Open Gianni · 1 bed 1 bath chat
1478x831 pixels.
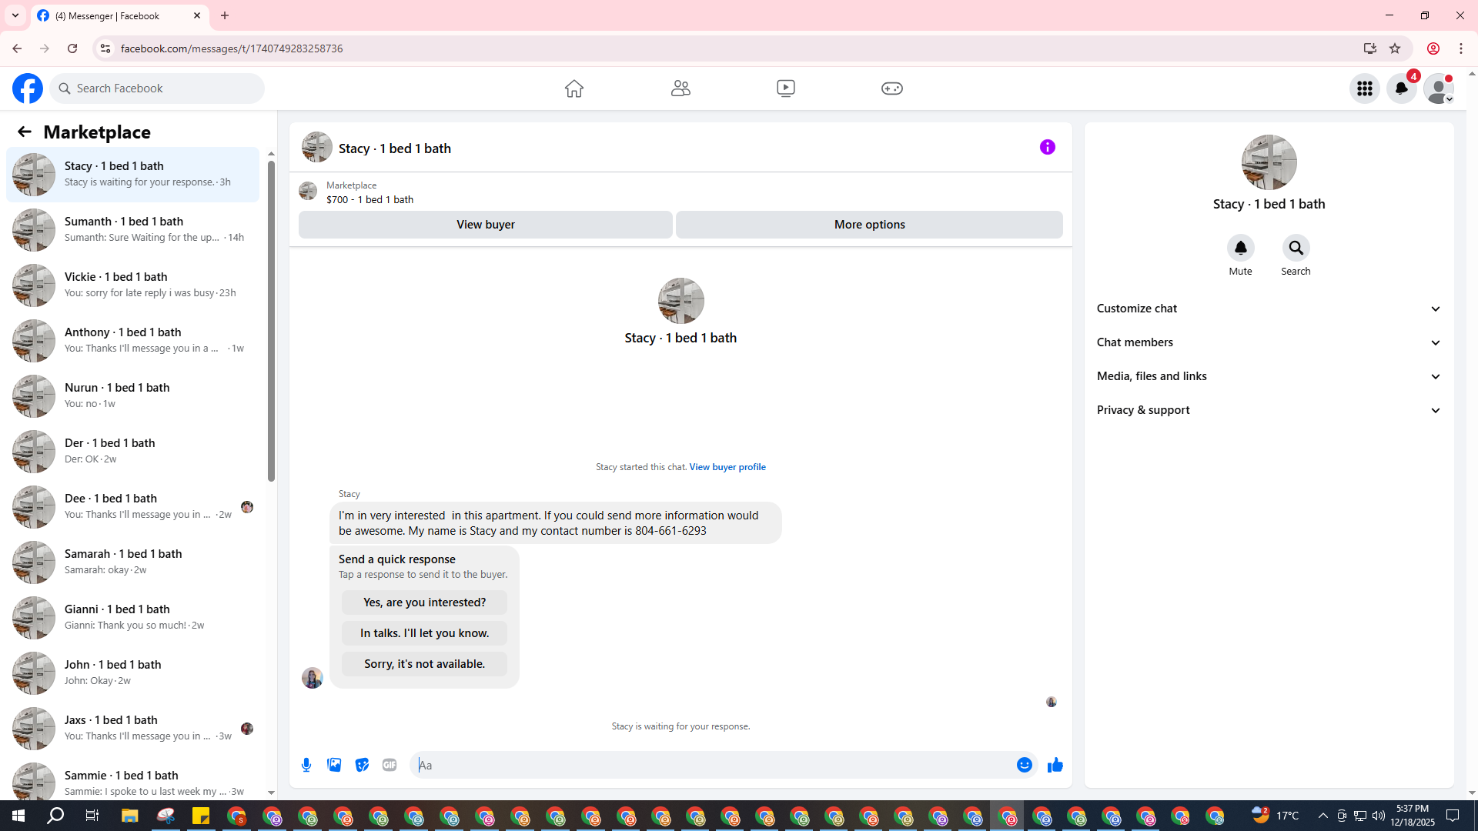point(132,618)
